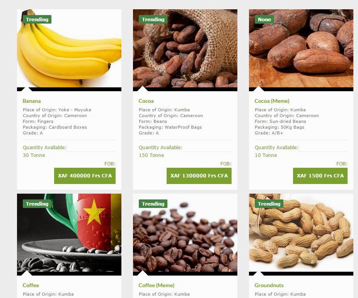The image size is (358, 298).
Task: Open the Coffee product title
Action: (31, 285)
